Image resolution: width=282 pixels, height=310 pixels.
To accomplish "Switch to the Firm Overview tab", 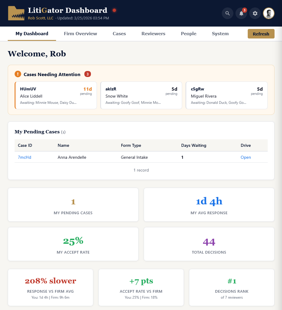I will [80, 34].
